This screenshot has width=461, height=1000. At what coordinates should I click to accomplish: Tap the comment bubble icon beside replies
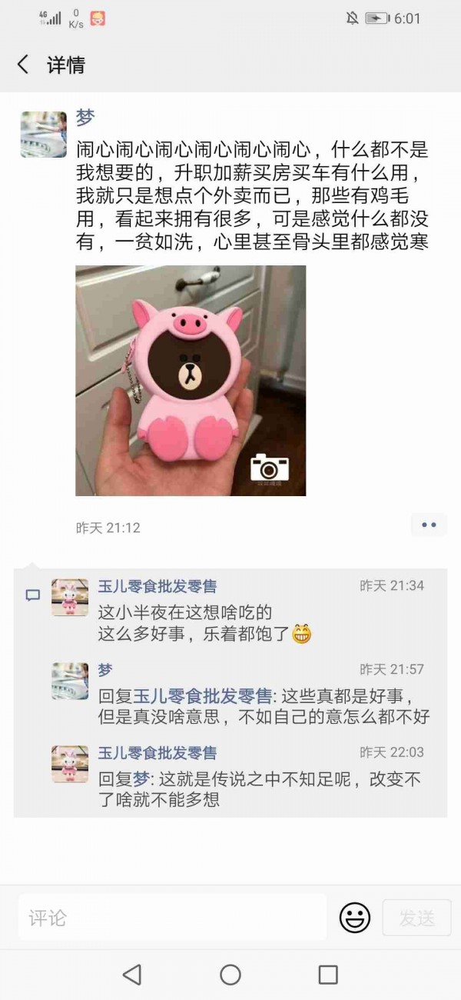click(x=33, y=595)
